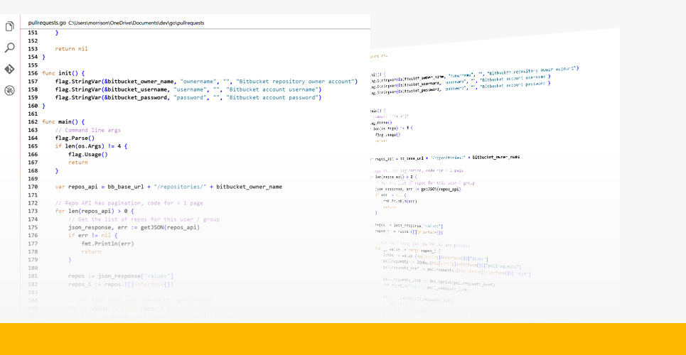Click line number 162
The width and height of the screenshot is (686, 355).
click(x=33, y=121)
